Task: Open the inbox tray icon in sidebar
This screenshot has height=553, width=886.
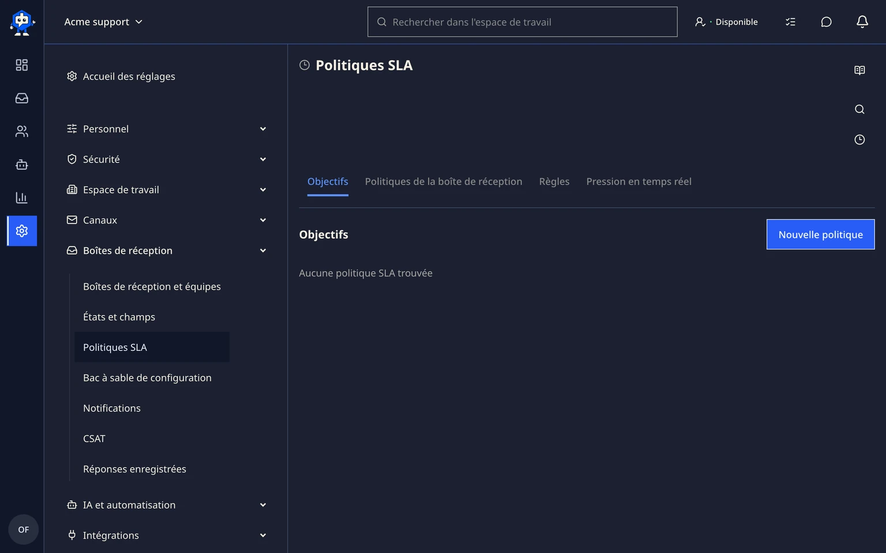Action: (22, 99)
